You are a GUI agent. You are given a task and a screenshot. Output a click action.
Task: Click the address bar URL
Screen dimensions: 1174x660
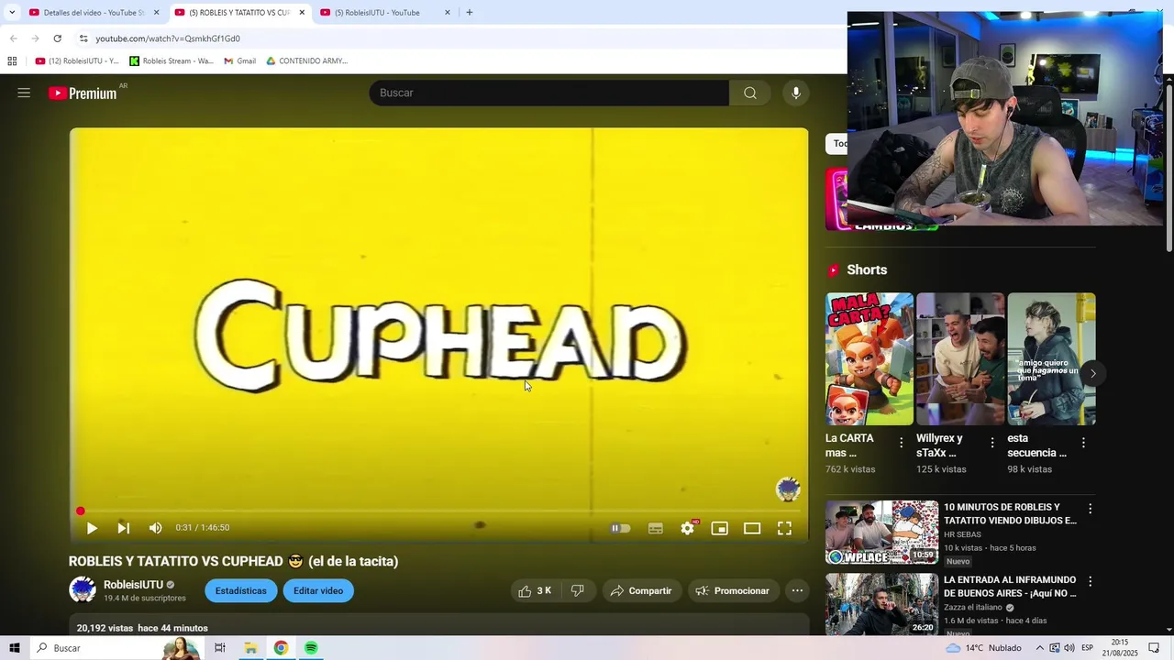pyautogui.click(x=168, y=38)
